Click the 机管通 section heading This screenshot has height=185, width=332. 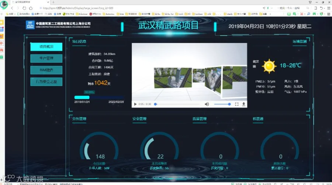click(258, 119)
